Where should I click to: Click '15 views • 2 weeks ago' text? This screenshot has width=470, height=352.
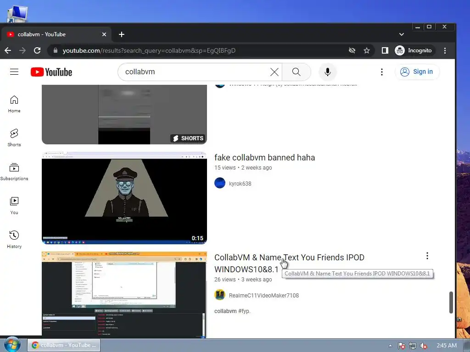243,168
